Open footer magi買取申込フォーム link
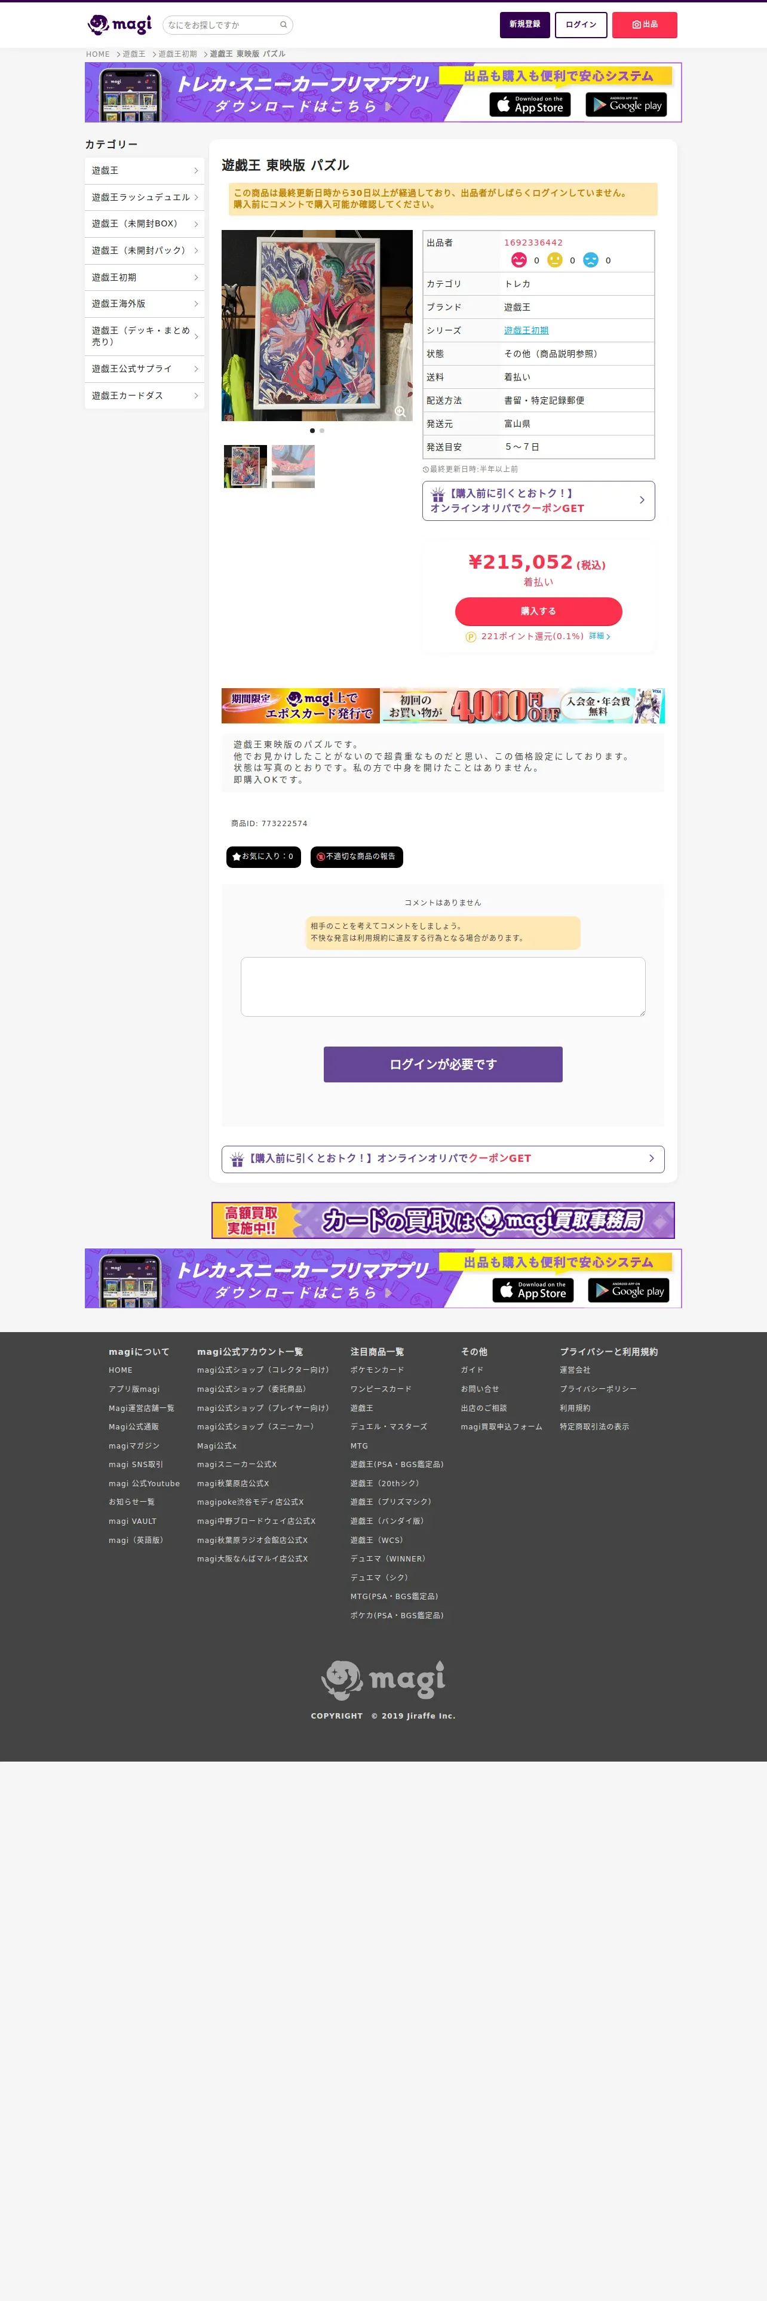The image size is (767, 2301). (x=501, y=1426)
